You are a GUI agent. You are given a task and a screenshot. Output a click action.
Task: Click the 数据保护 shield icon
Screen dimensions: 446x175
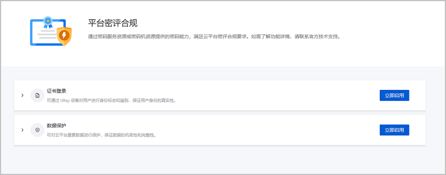point(37,130)
